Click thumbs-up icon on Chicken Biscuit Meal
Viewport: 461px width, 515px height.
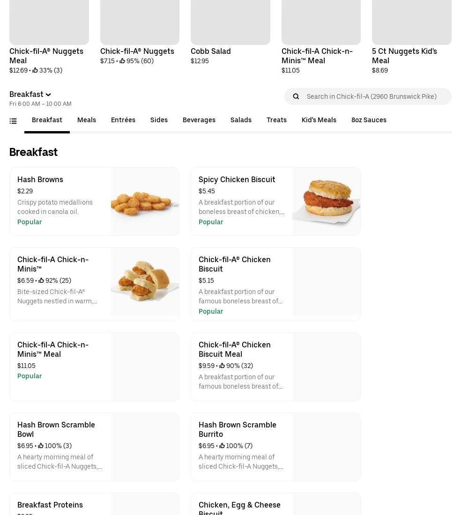(222, 366)
